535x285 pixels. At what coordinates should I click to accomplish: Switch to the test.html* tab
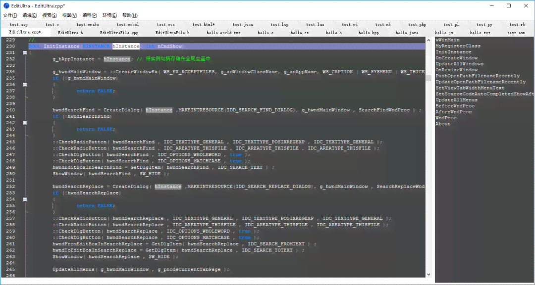point(204,25)
